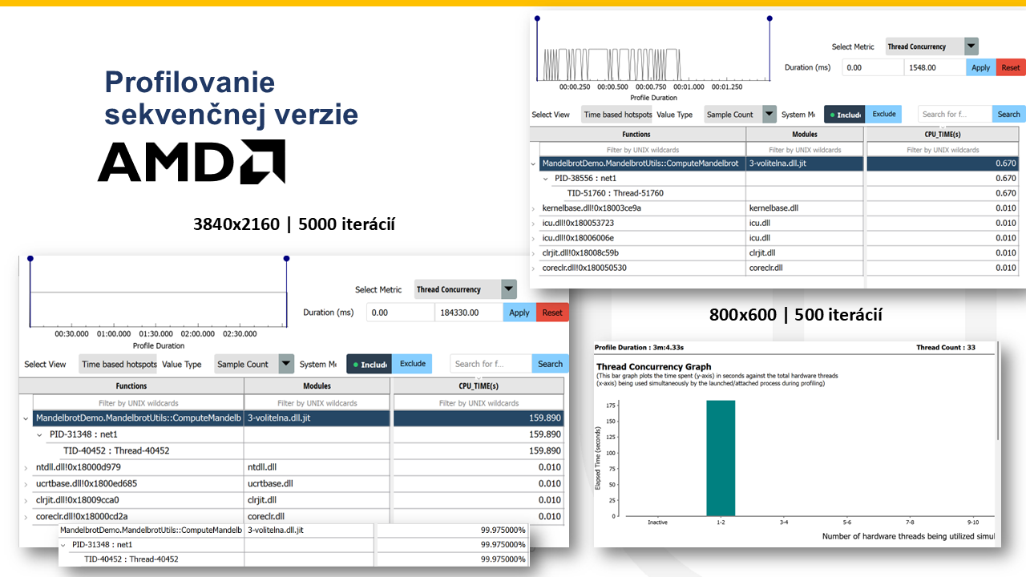Click the ucrtbase.dll module cell
The image size is (1026, 577).
317,483
